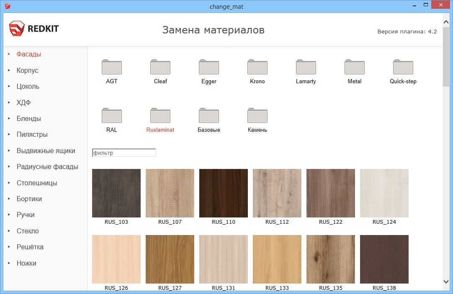Image resolution: width=453 pixels, height=294 pixels.
Task: Select the RUS_135 knotty oak swatch
Action: [x=331, y=259]
